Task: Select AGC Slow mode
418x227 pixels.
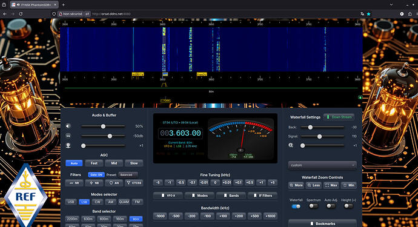Action: pos(134,163)
